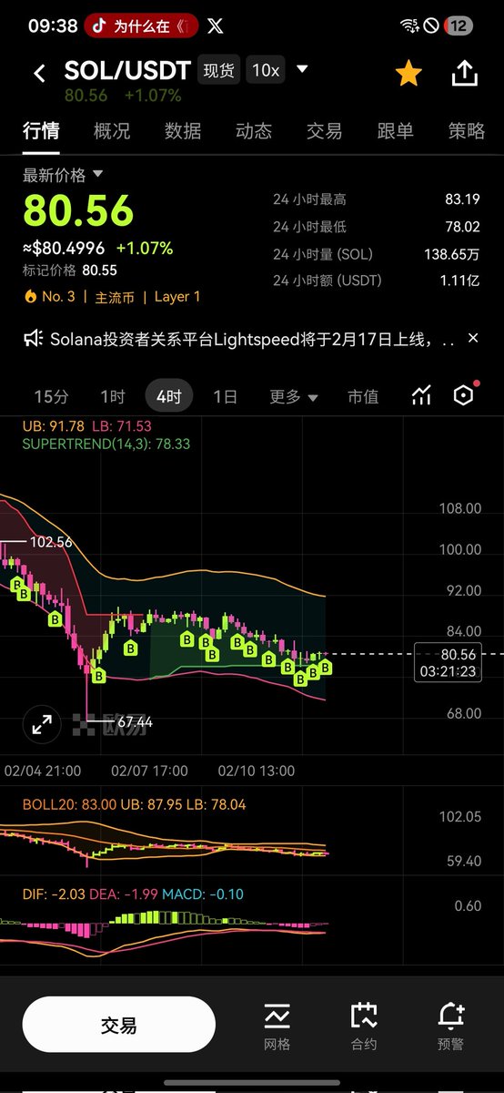Open the Solana Lightspeed announcement

253,340
